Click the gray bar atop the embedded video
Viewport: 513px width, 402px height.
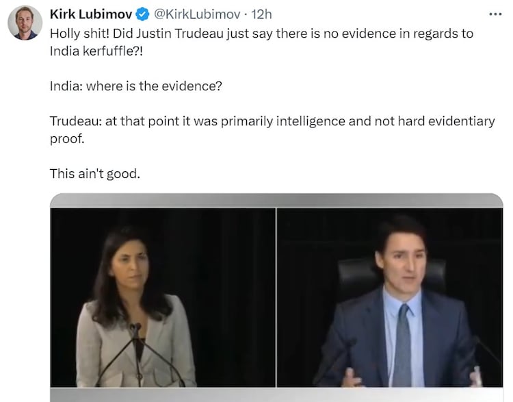point(276,200)
